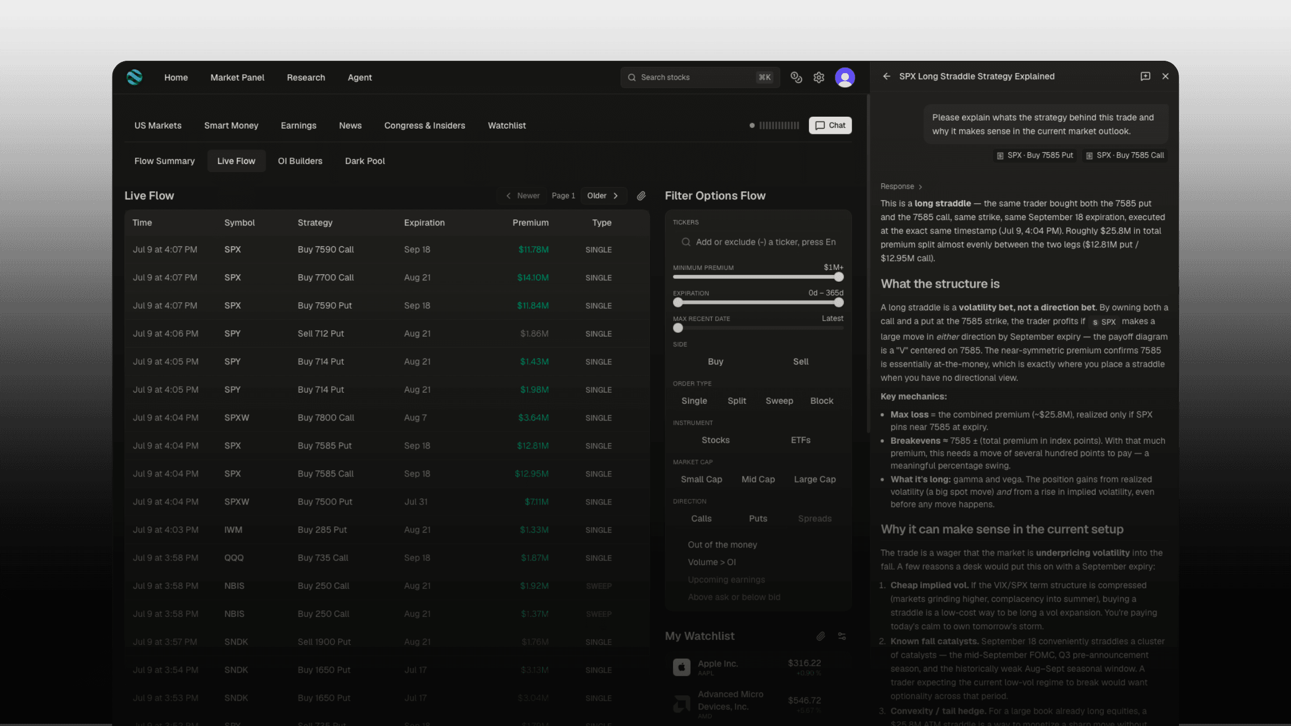The height and width of the screenshot is (726, 1291).
Task: Click the Chat button
Action: (830, 125)
